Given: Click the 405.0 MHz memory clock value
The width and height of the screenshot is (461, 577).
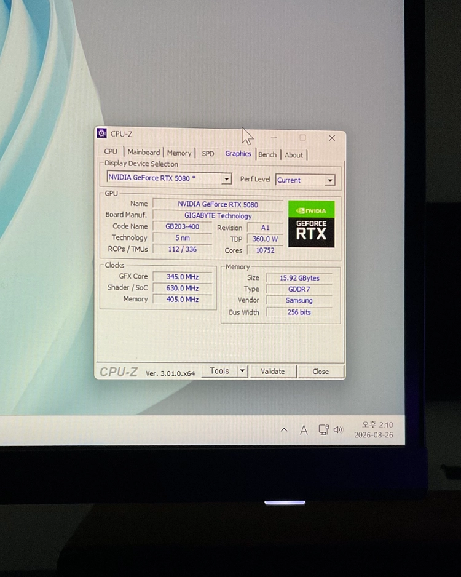Looking at the screenshot, I should [x=182, y=300].
